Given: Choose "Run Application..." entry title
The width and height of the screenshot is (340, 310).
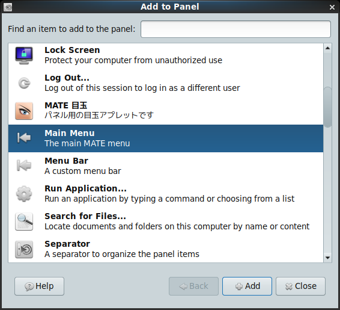Looking at the screenshot, I should click(x=85, y=188).
